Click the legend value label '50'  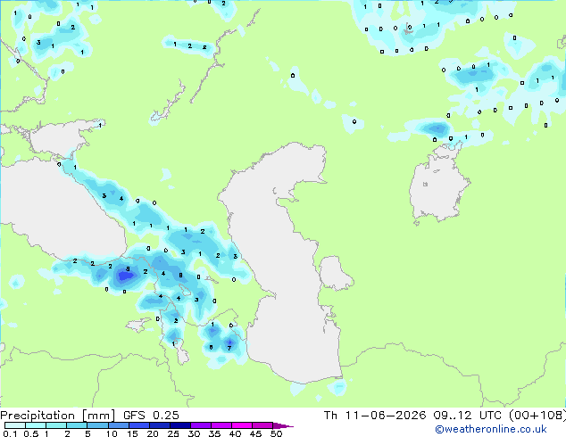pos(276,433)
